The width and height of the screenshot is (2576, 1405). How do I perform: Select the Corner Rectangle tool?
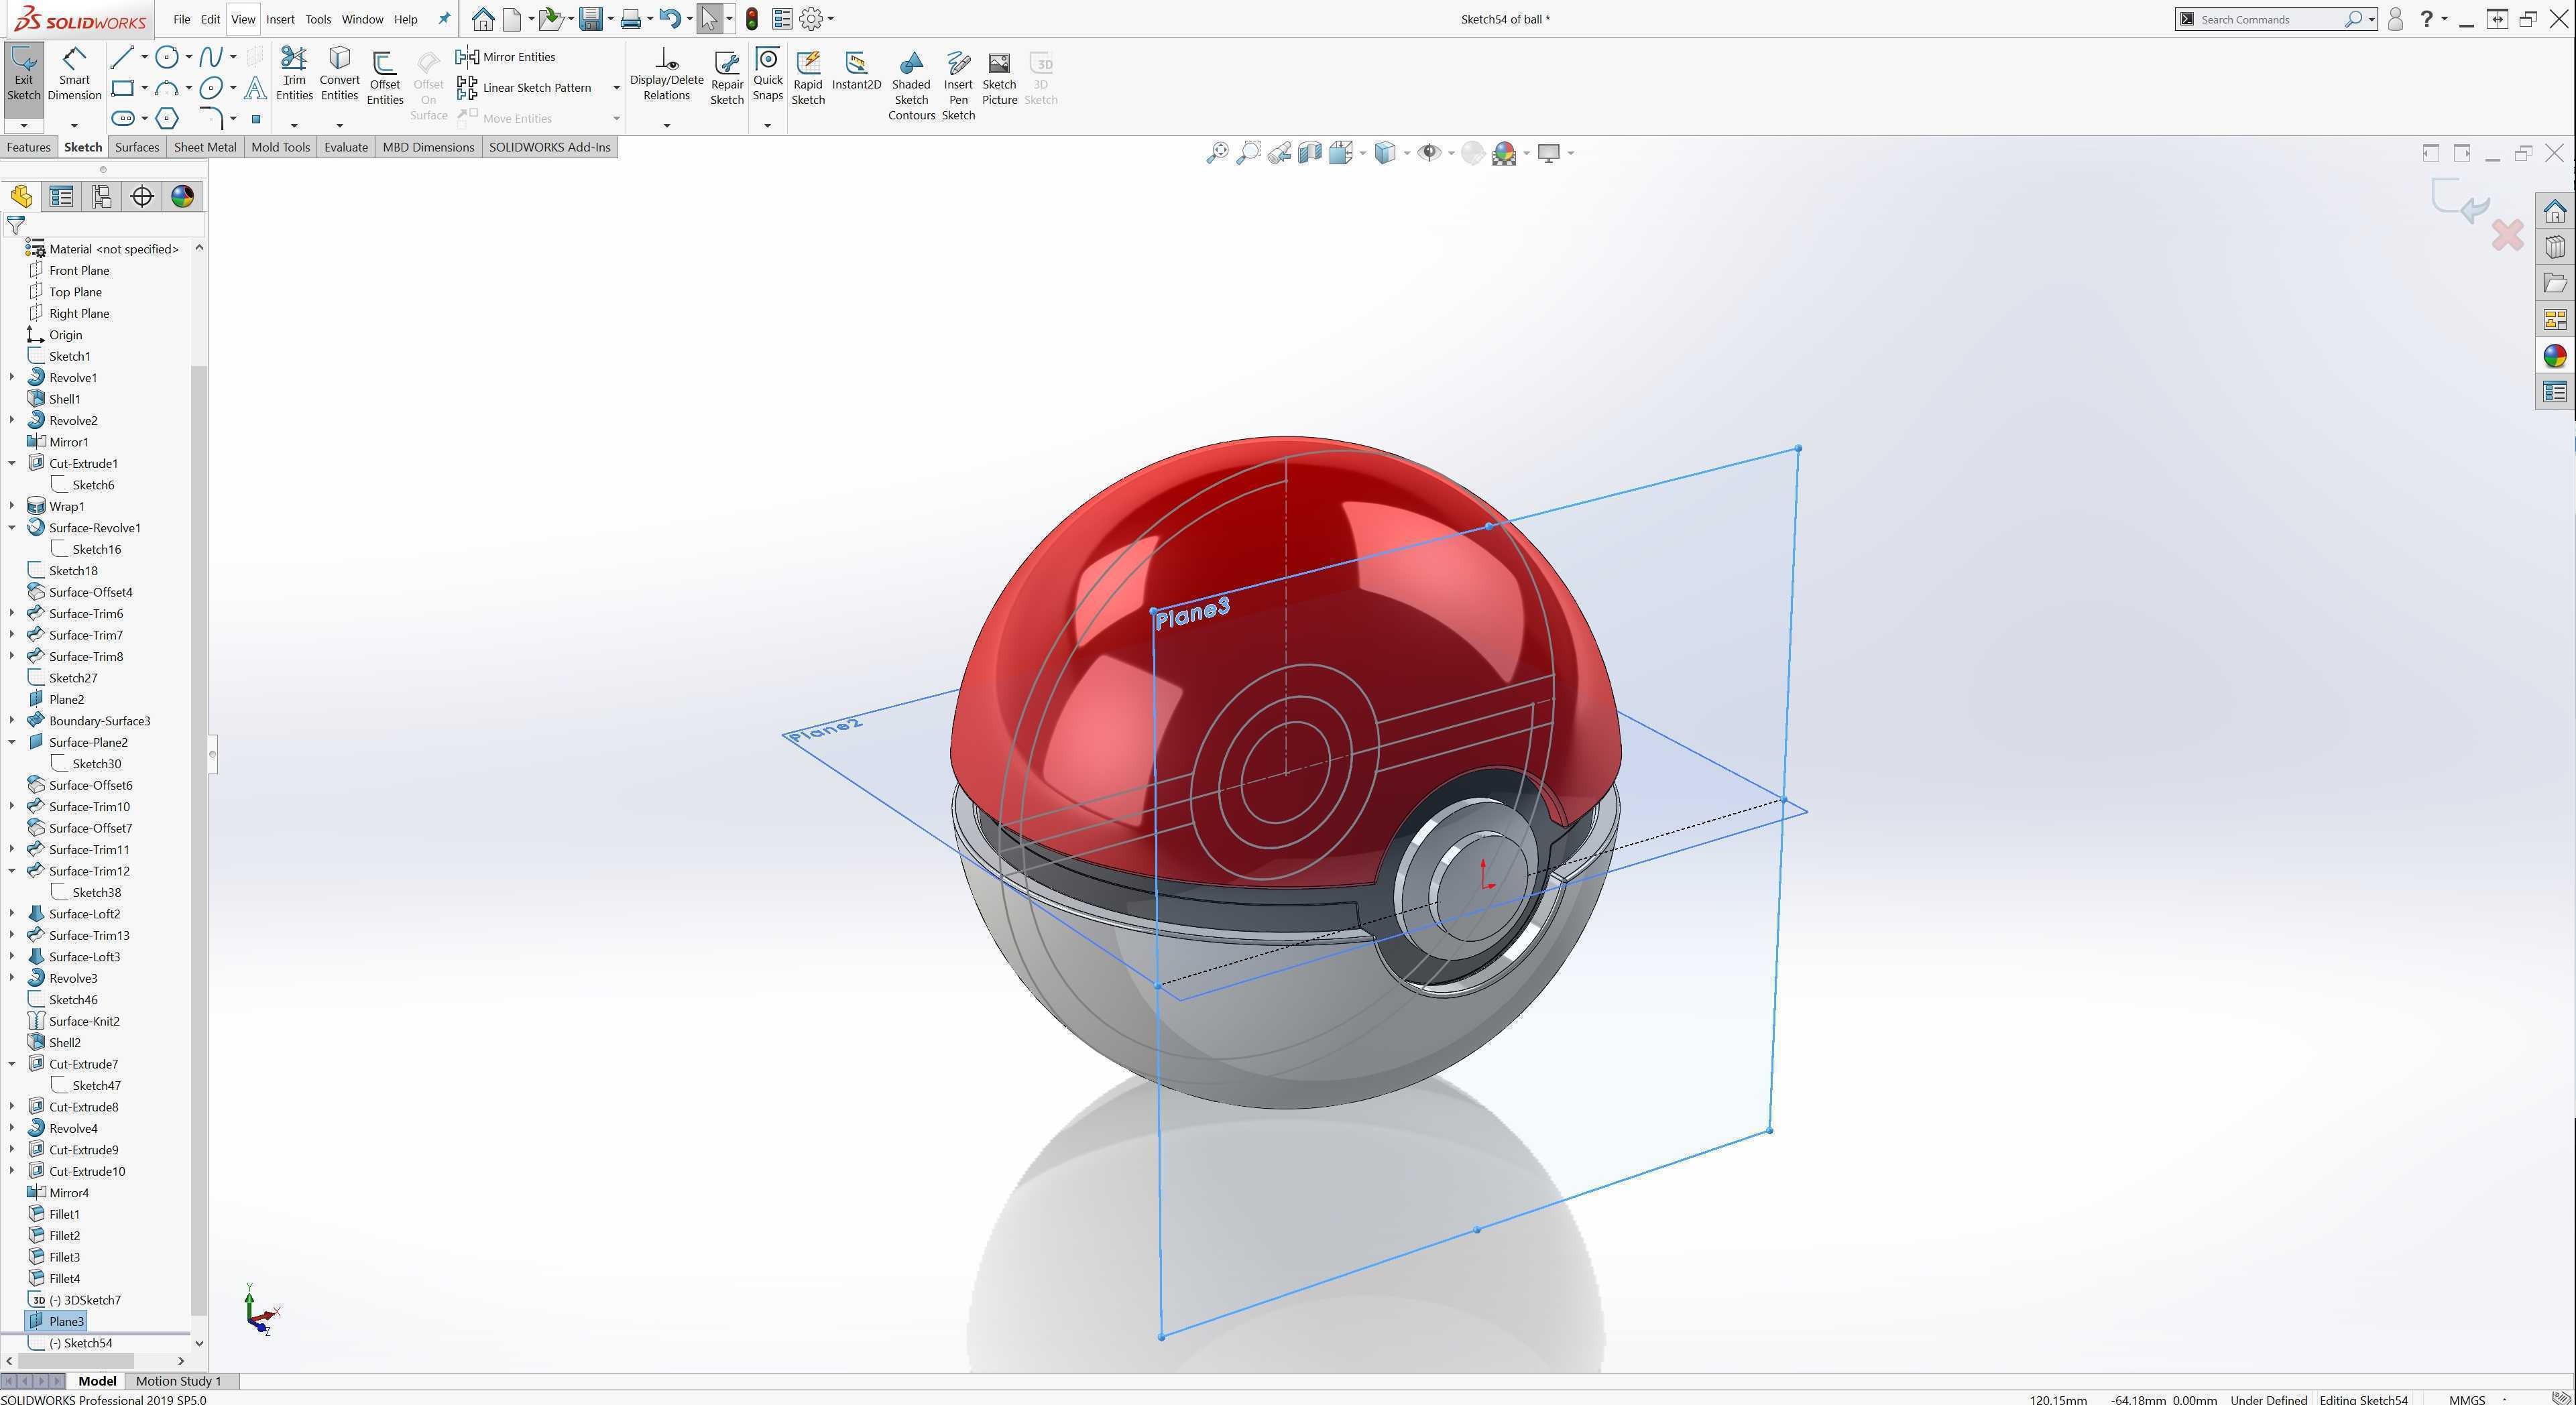pyautogui.click(x=122, y=88)
